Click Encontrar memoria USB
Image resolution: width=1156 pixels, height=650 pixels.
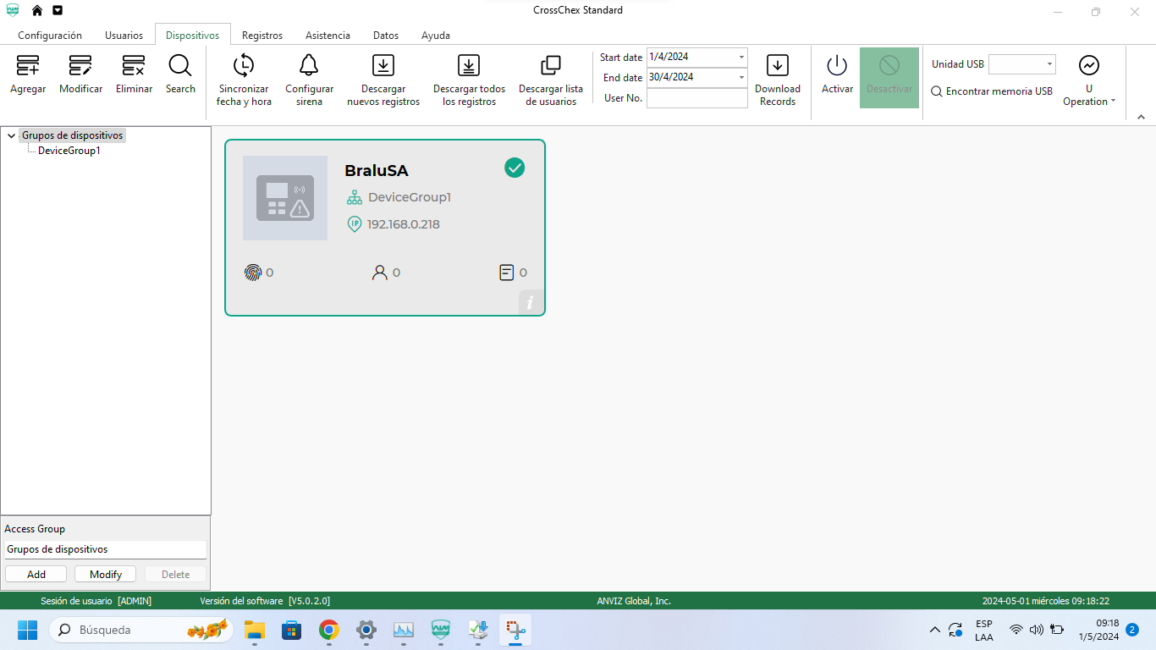[x=992, y=91]
